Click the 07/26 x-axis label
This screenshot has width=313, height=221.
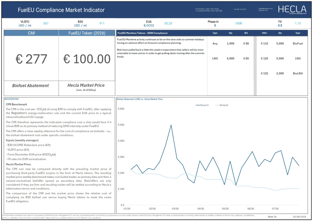pos(275,209)
